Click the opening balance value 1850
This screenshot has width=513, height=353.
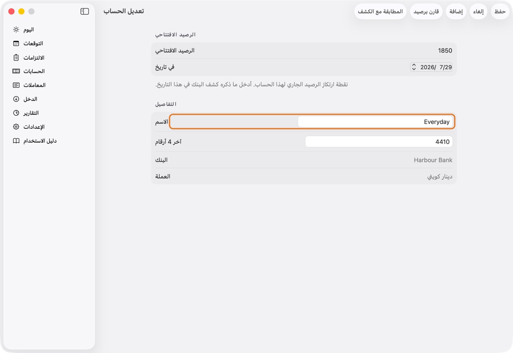click(445, 50)
